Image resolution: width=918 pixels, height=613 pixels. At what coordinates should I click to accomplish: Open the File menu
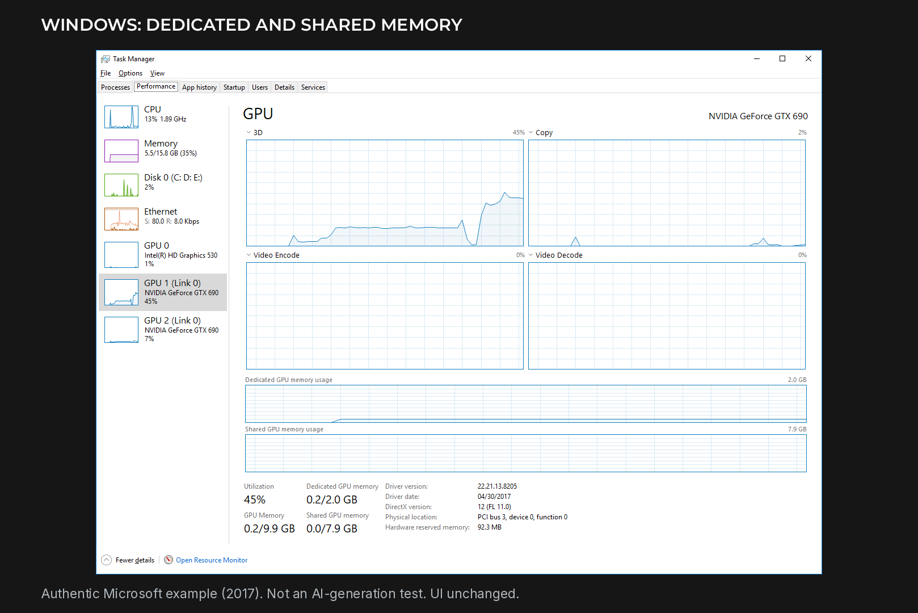pos(106,73)
